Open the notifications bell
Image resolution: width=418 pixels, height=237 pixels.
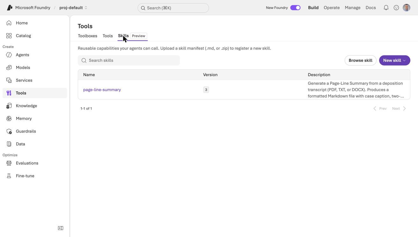click(386, 8)
